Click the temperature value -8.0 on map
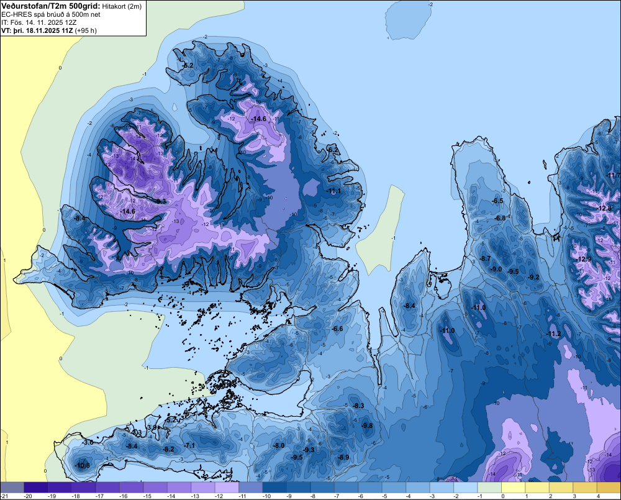The height and width of the screenshot is (500, 621). [x=278, y=445]
